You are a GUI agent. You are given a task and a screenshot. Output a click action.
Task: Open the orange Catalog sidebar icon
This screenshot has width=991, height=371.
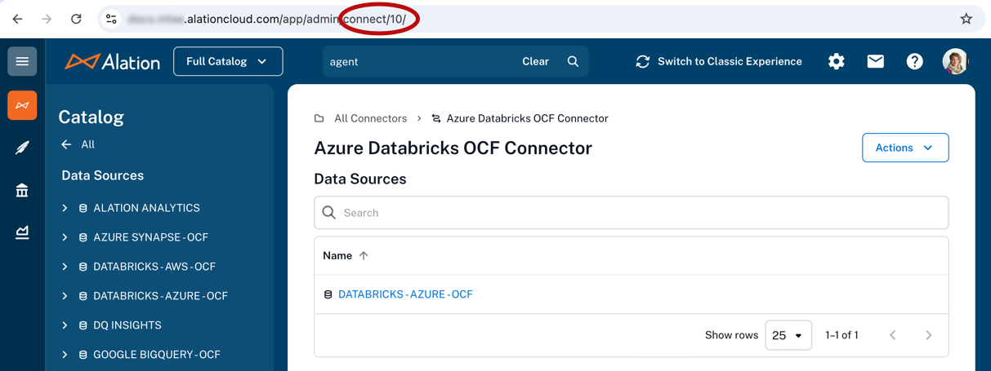click(22, 105)
